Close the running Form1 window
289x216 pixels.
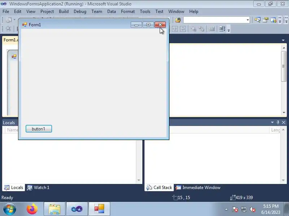[x=160, y=24]
